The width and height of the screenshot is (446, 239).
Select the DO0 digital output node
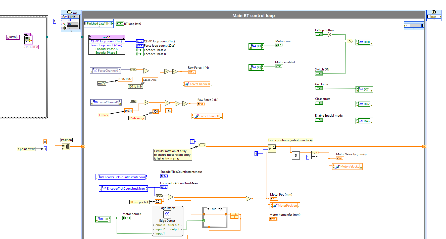coord(364,42)
